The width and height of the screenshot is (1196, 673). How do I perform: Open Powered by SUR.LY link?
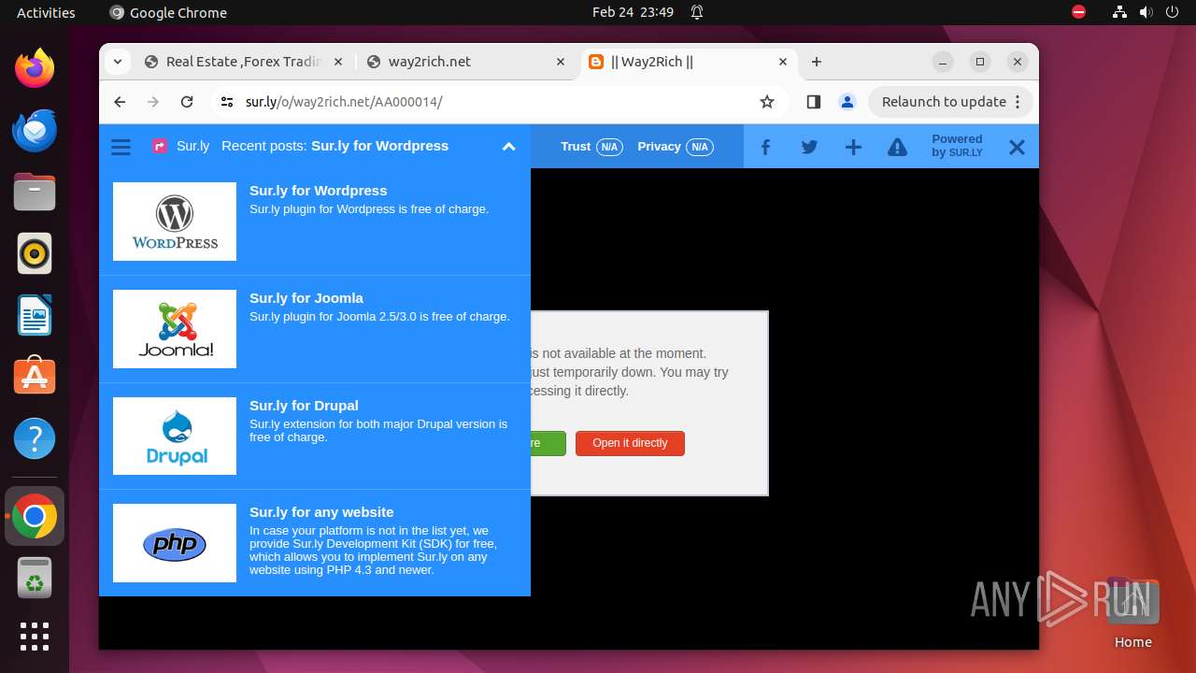pyautogui.click(x=957, y=146)
